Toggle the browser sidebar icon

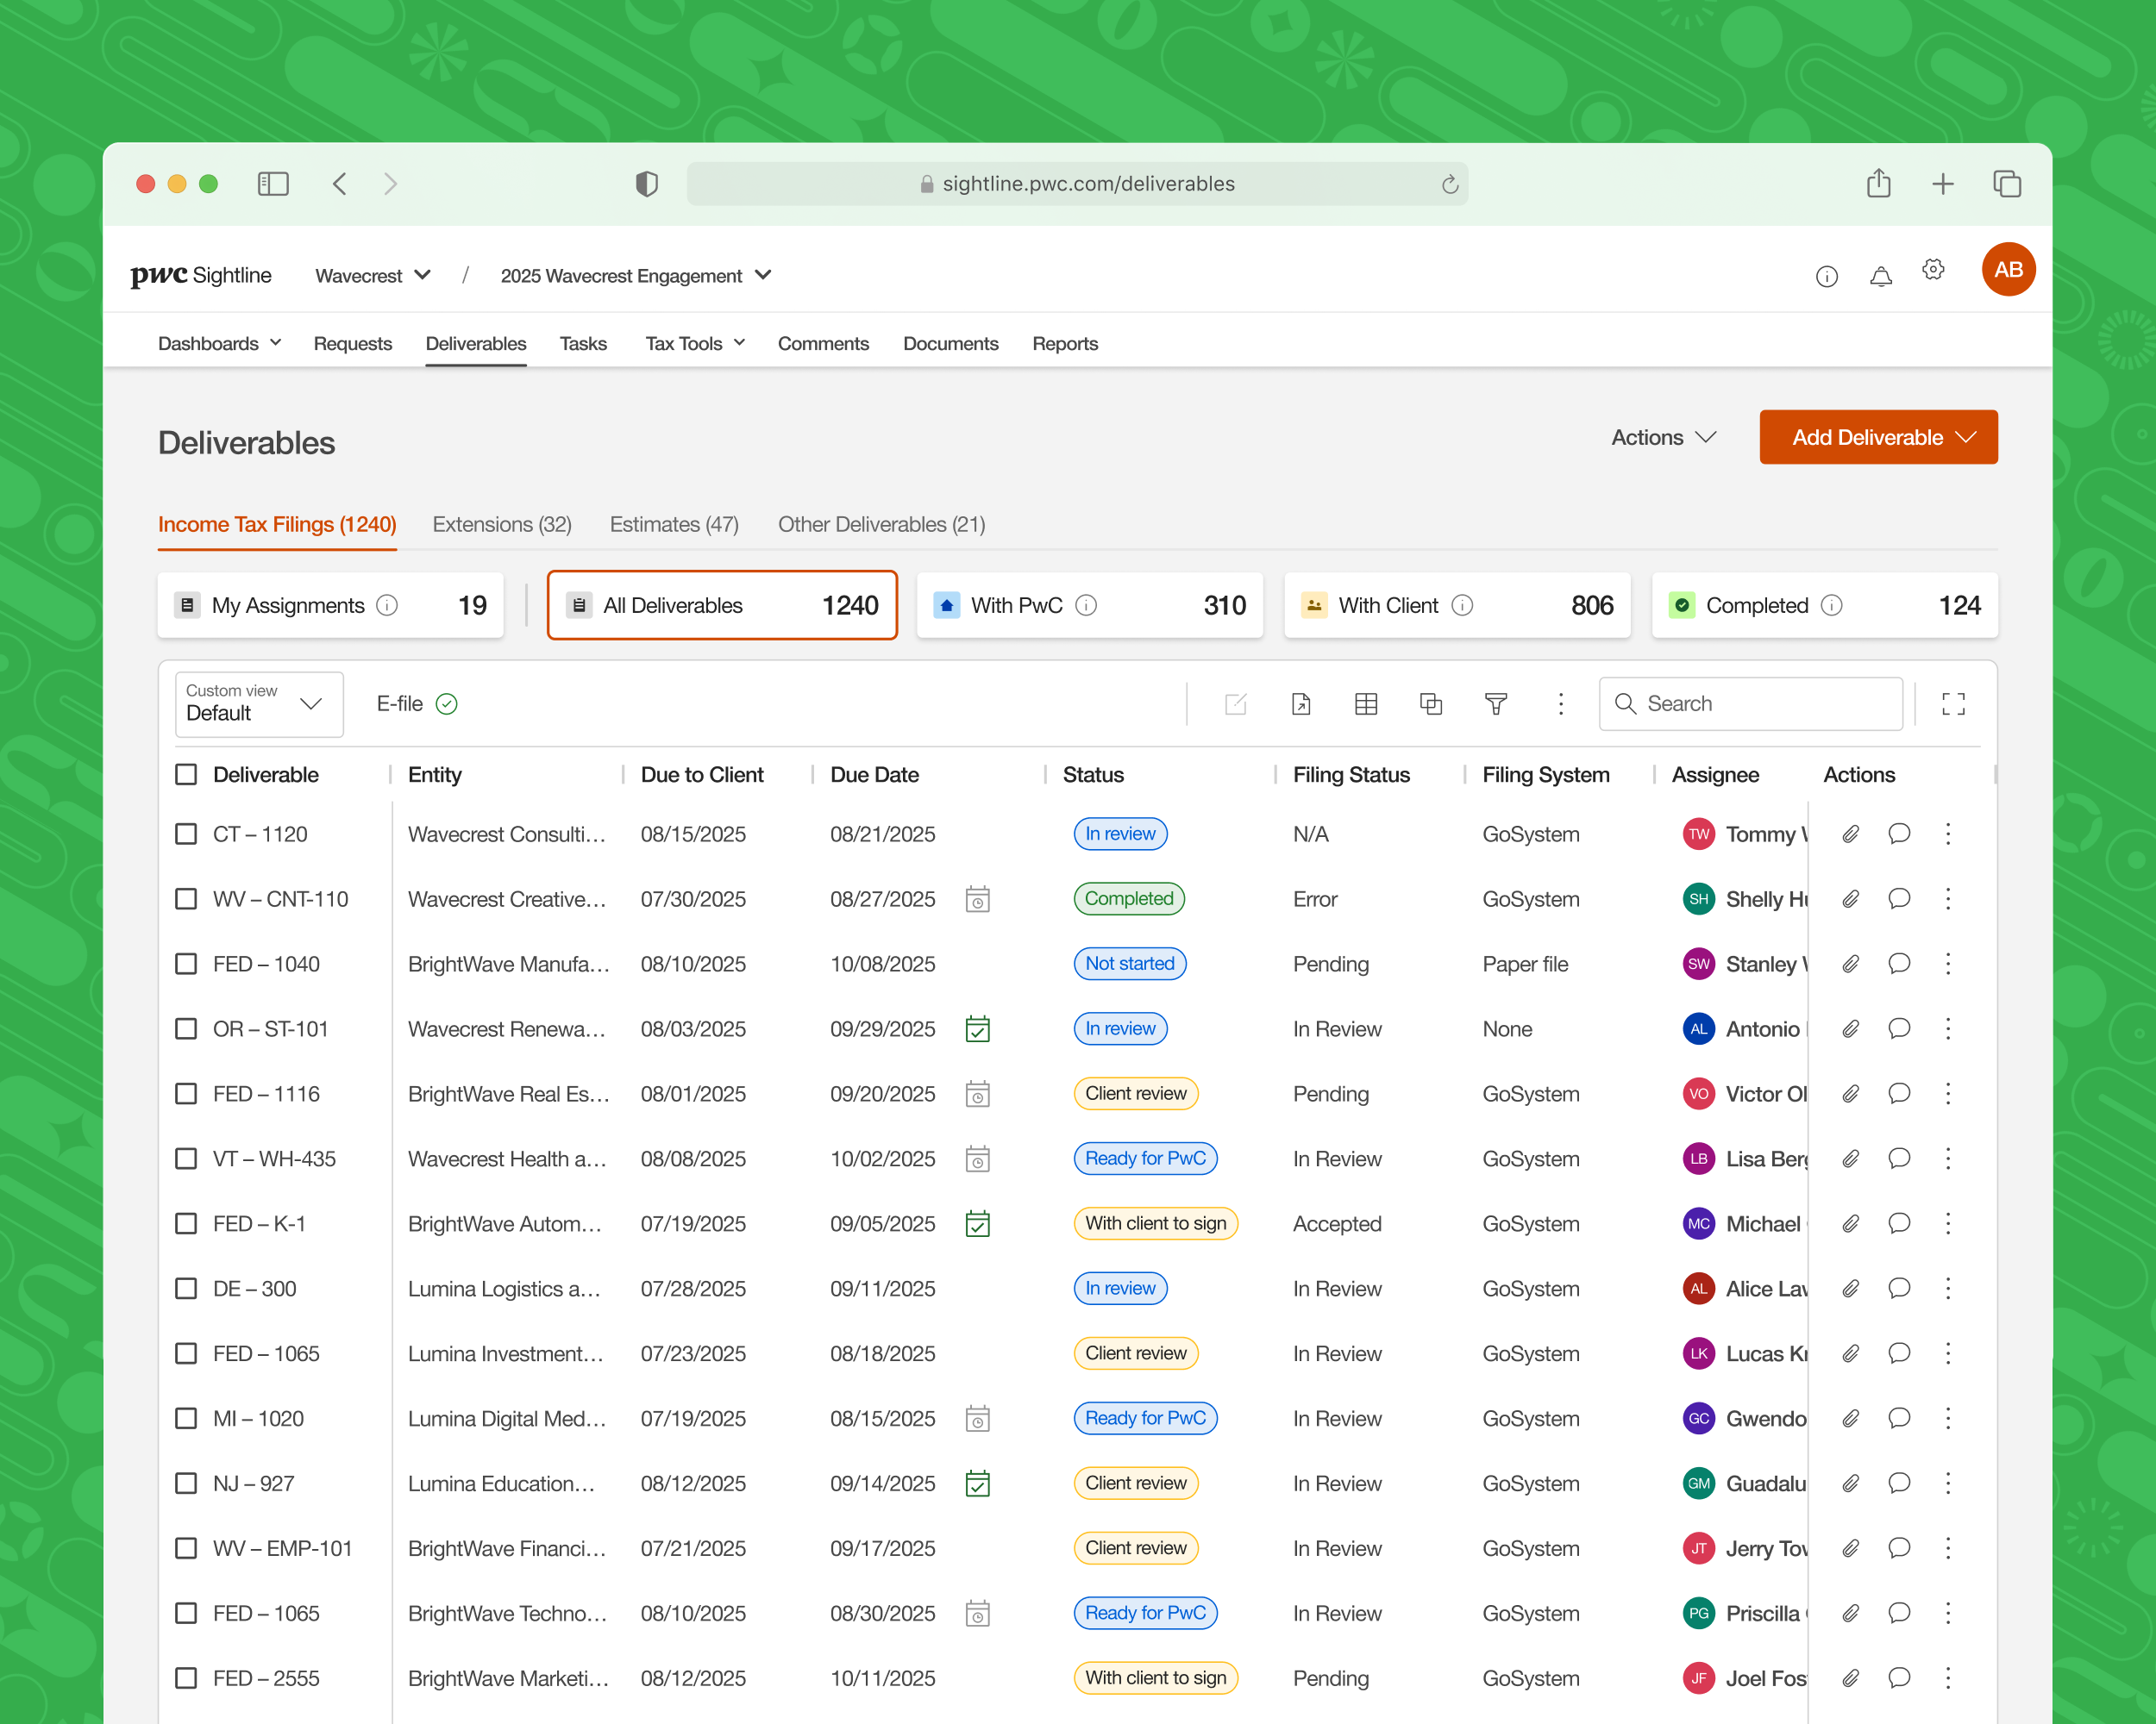click(273, 184)
